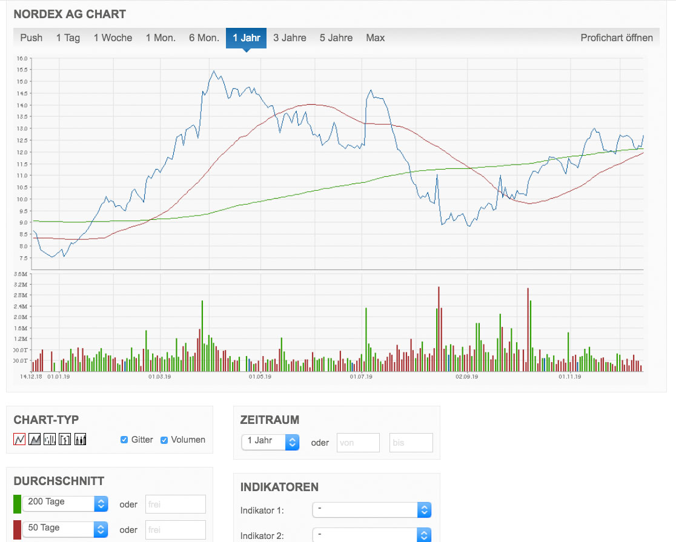
Task: Switch to the Max tab
Action: pyautogui.click(x=376, y=38)
